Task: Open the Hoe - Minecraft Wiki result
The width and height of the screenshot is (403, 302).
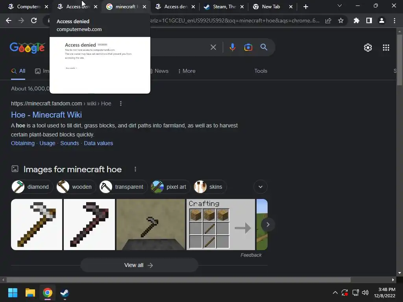Action: click(x=46, y=115)
